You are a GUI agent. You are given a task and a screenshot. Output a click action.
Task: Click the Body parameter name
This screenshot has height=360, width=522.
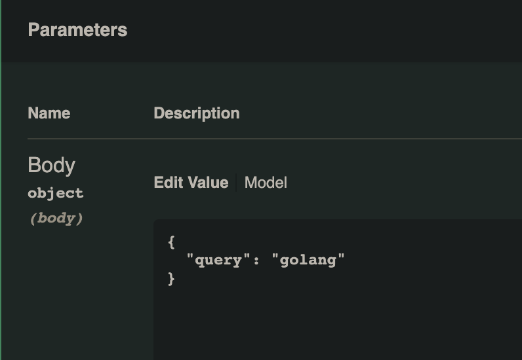(x=51, y=165)
